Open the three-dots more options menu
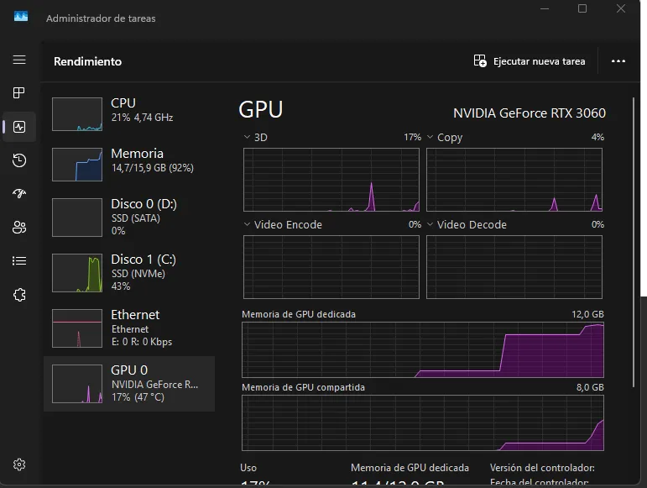 click(x=618, y=61)
